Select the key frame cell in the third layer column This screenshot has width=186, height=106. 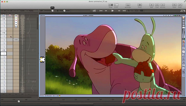(x=16, y=39)
